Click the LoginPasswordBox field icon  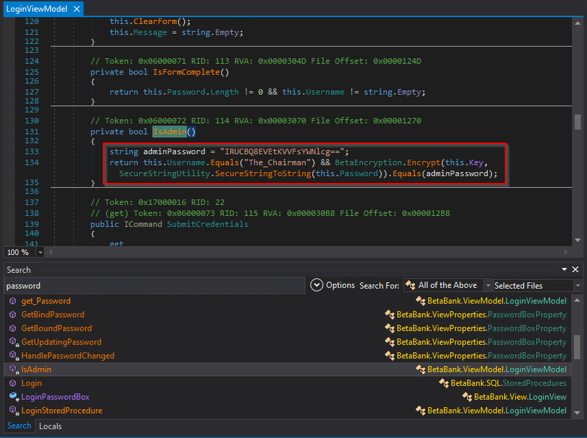click(x=12, y=397)
